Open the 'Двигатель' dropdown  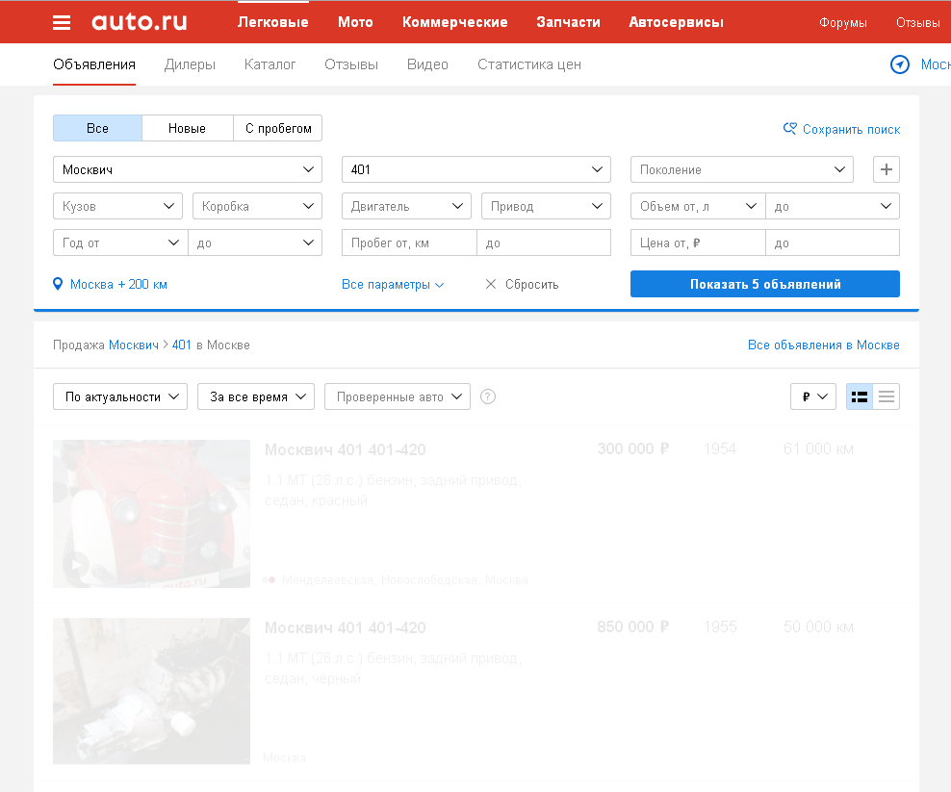tap(406, 206)
